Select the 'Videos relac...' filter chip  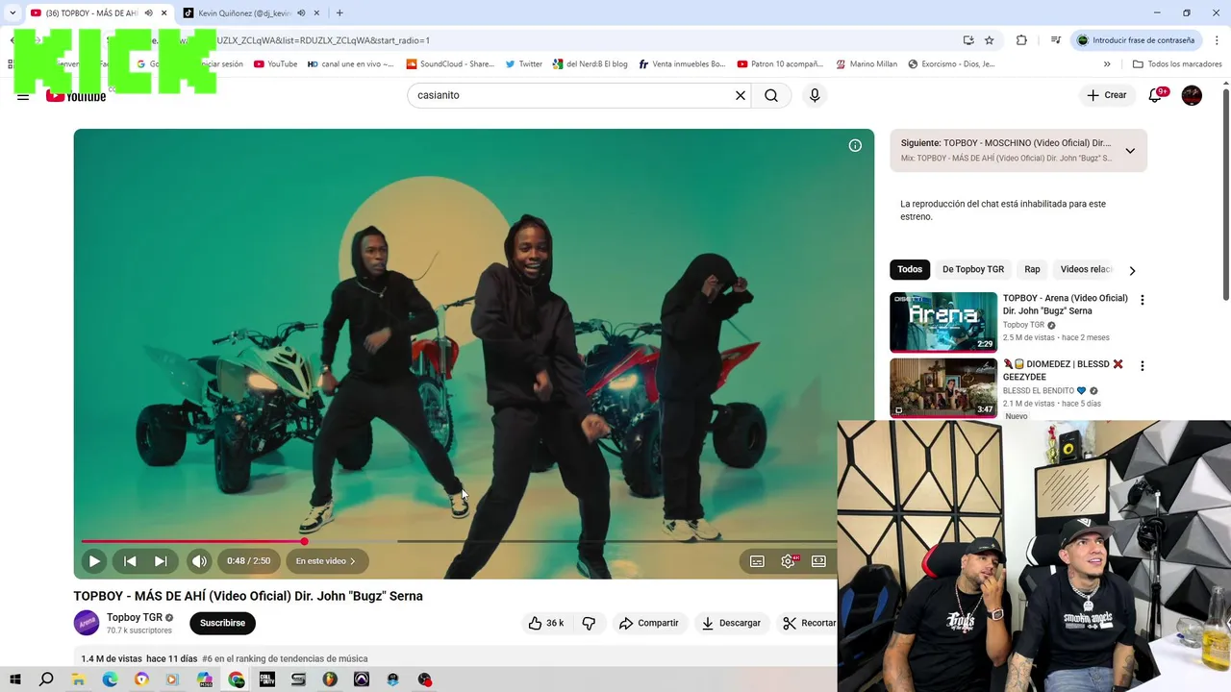pyautogui.click(x=1086, y=269)
